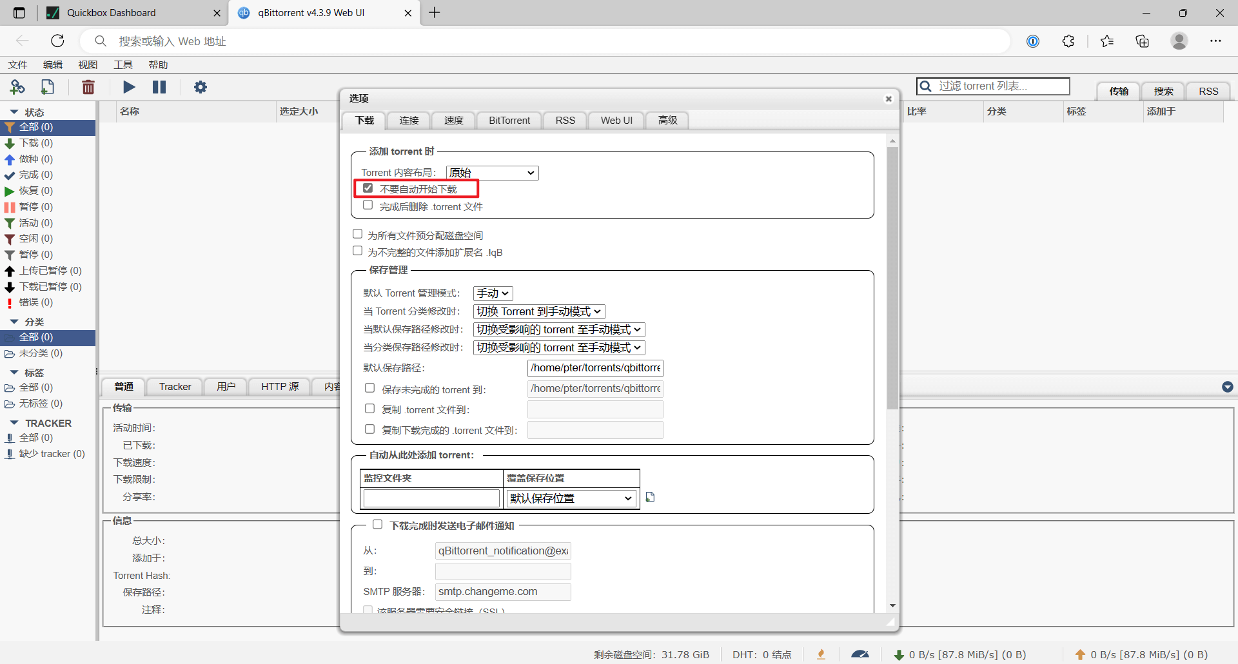Uncheck the 不要自动开始下载 checkbox
The height and width of the screenshot is (664, 1238).
tap(368, 188)
